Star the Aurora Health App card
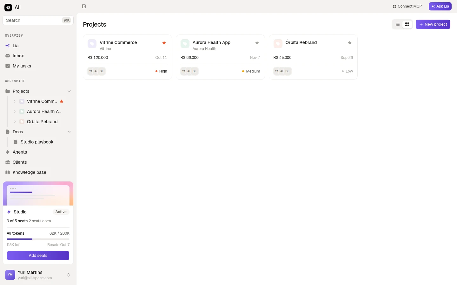457x285 pixels. click(257, 43)
